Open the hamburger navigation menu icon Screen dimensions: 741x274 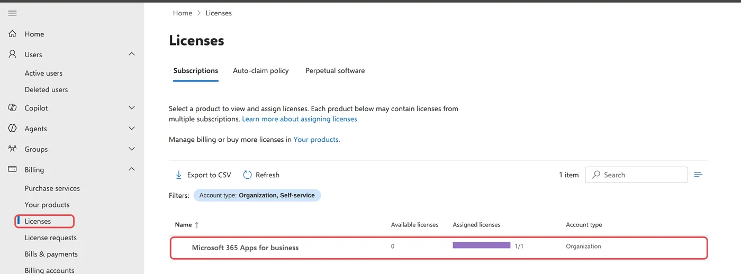[12, 13]
